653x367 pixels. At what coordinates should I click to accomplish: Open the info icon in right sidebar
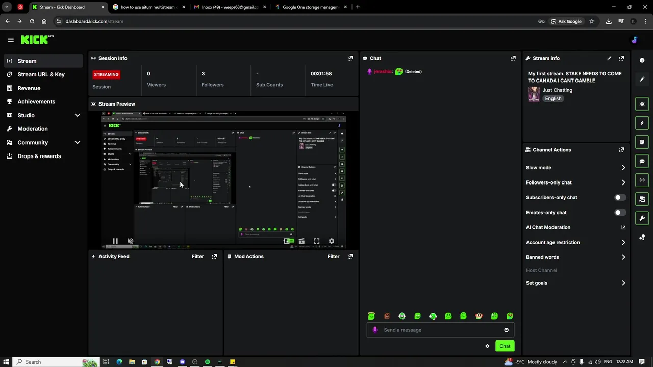click(x=642, y=60)
